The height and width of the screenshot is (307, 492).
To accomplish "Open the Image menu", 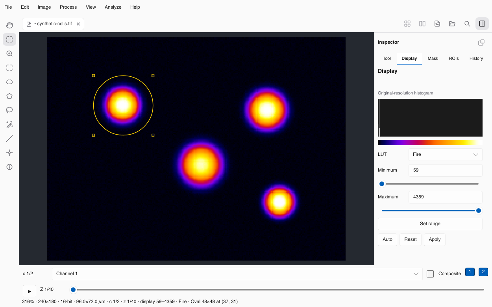I will click(44, 7).
